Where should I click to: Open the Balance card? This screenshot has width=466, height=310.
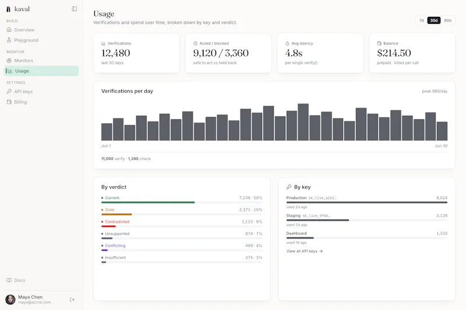[412, 53]
